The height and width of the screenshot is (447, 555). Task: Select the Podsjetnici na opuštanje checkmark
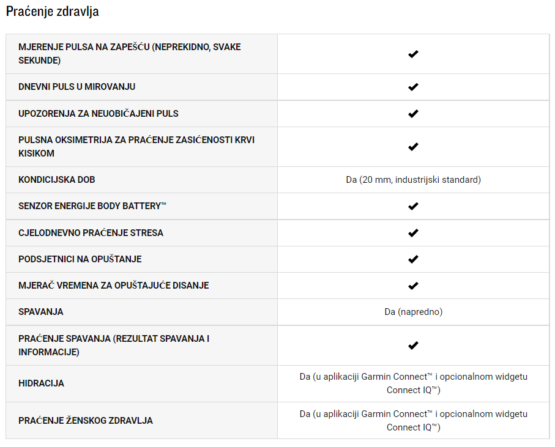413,259
